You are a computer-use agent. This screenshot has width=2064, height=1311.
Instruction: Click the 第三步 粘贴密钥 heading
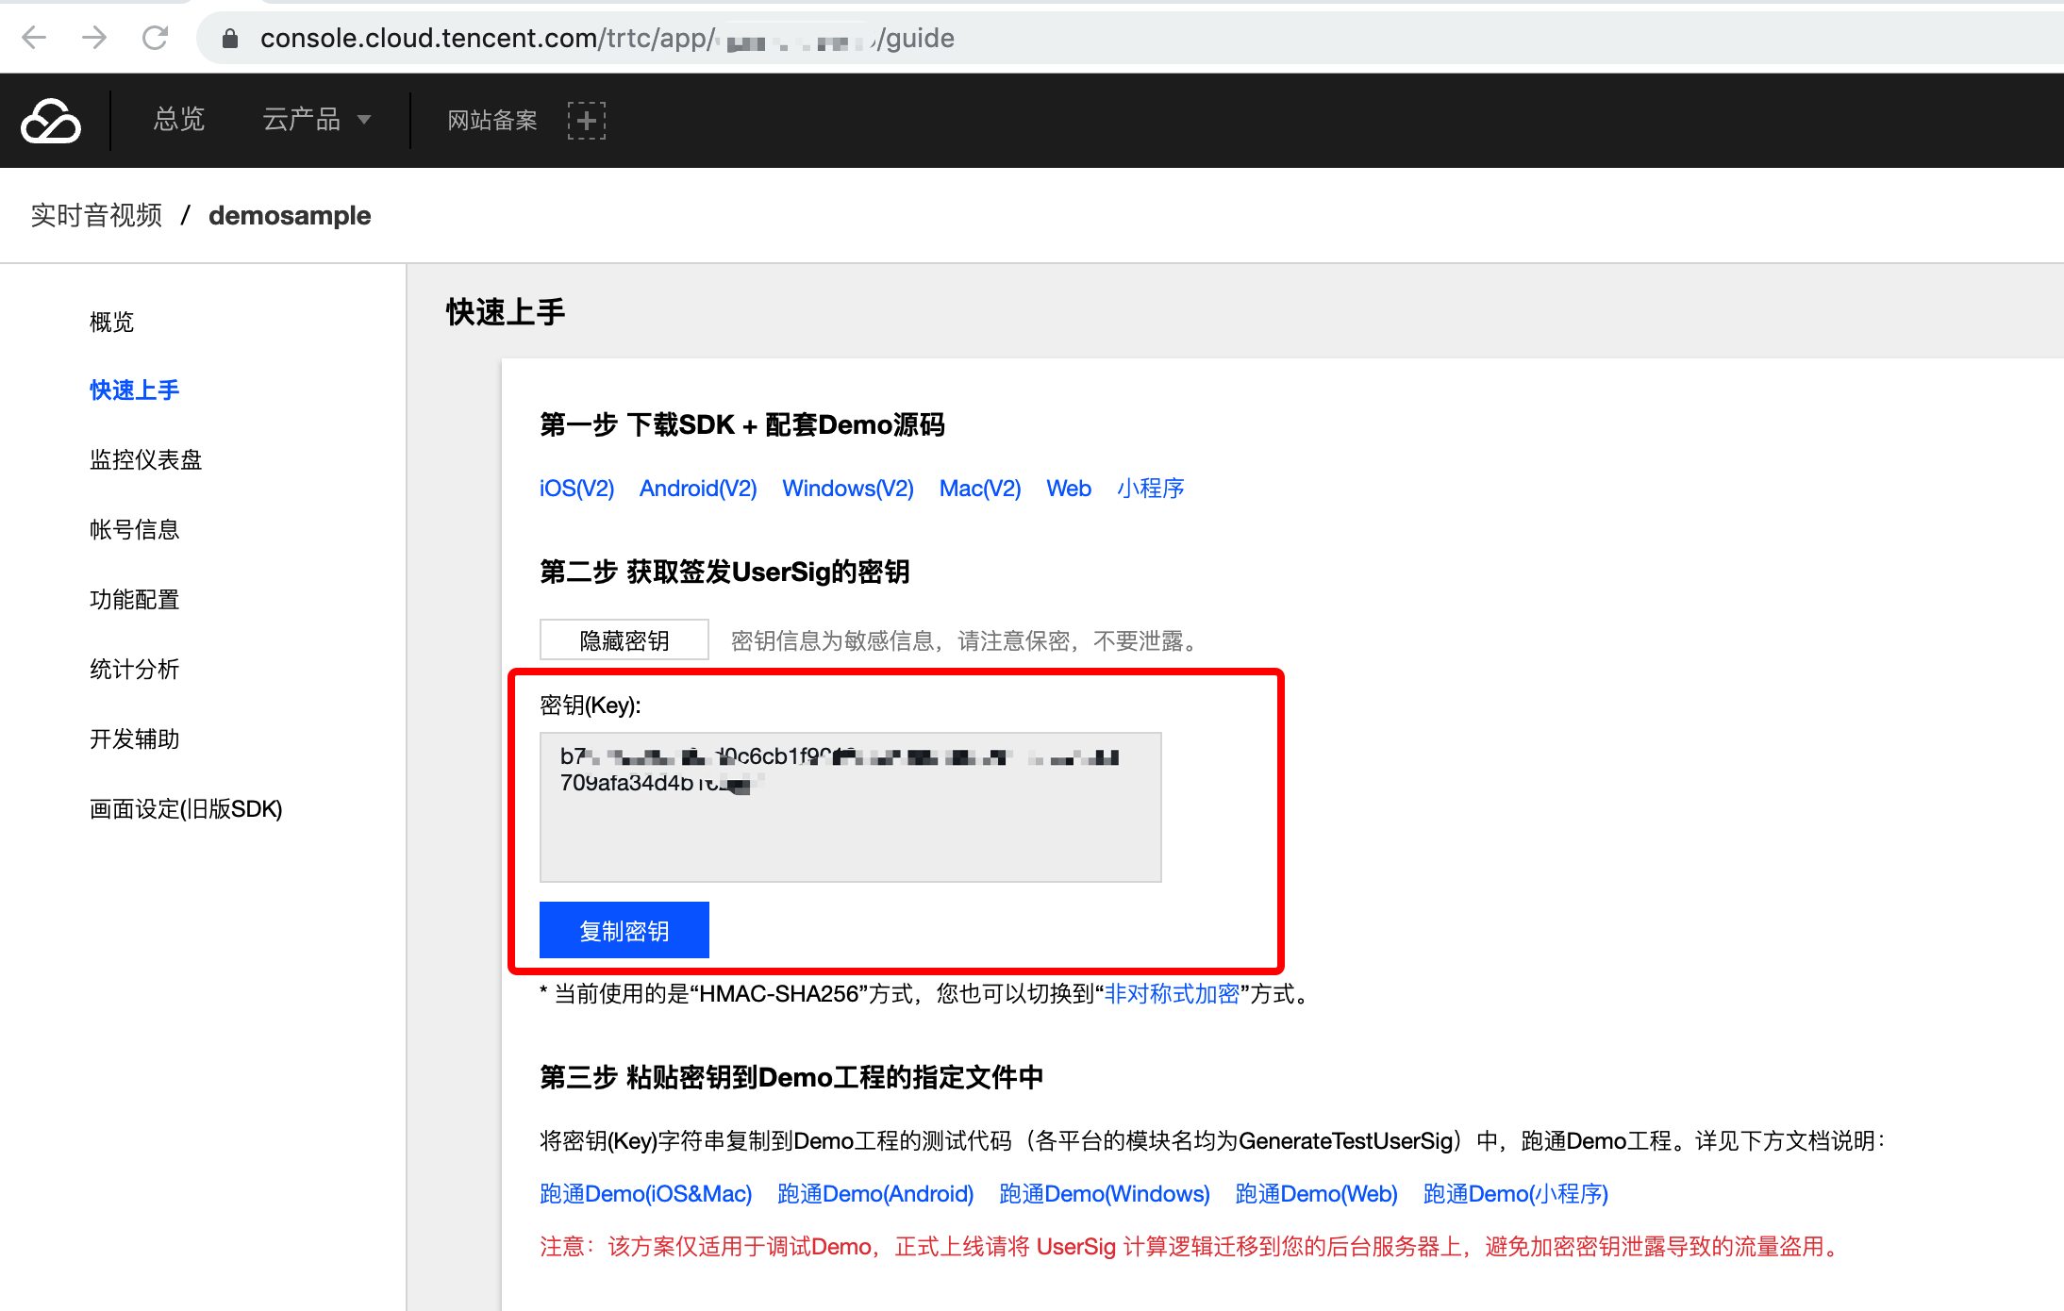point(791,1078)
